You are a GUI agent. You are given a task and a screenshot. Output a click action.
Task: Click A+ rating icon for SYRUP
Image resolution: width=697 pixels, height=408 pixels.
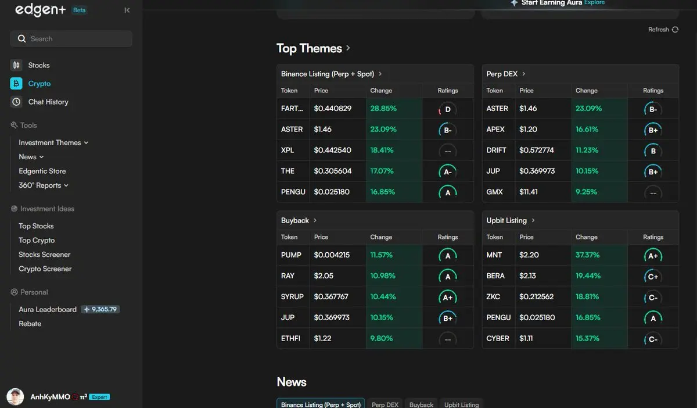click(x=447, y=298)
